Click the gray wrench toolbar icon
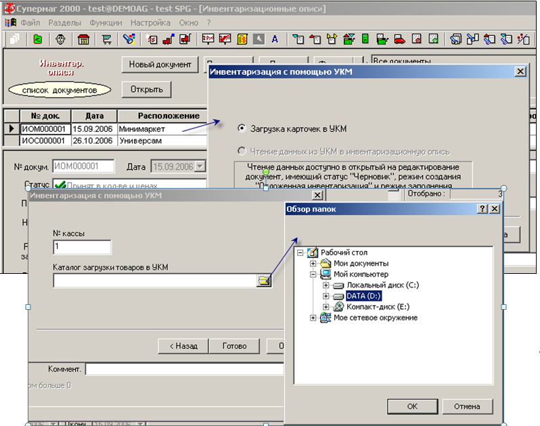540x426 pixels. [258, 39]
